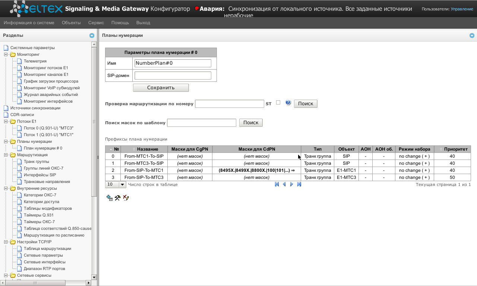Sort table by the № column
The width and height of the screenshot is (477, 286).
pos(113,149)
